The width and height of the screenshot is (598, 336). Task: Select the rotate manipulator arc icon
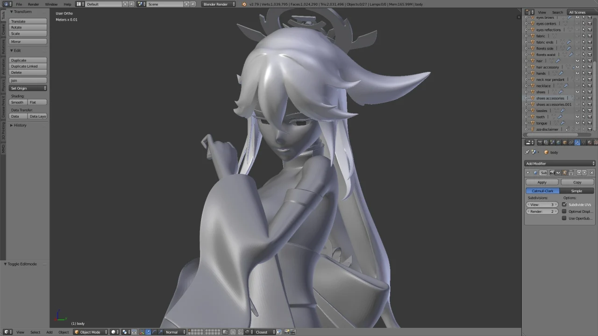[154, 332]
